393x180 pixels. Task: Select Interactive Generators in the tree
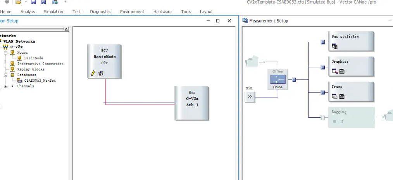point(40,64)
